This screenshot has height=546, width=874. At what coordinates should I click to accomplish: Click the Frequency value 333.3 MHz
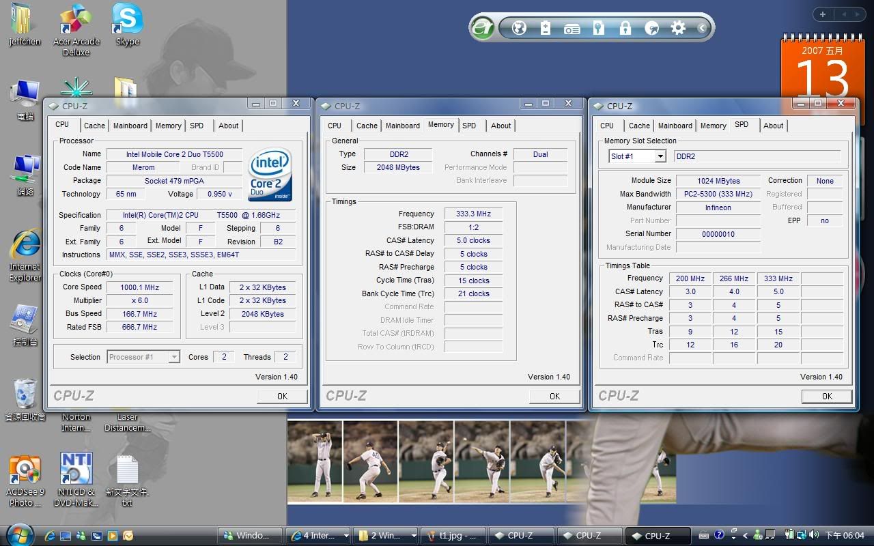pos(473,214)
